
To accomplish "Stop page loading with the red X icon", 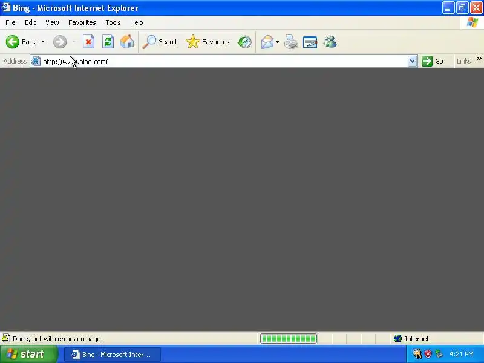I will point(88,42).
